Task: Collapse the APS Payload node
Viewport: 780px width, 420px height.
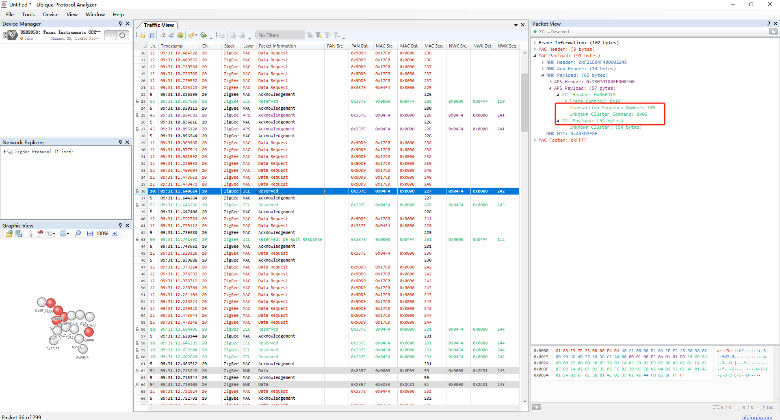Action: pos(550,88)
